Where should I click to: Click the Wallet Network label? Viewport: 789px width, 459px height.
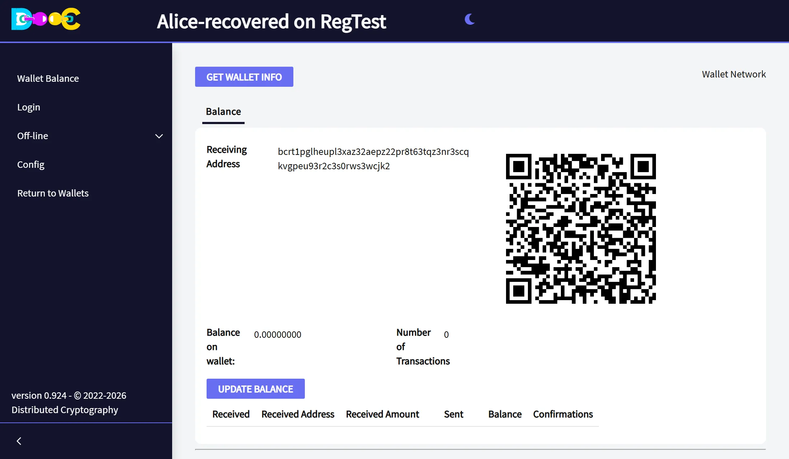(x=734, y=74)
